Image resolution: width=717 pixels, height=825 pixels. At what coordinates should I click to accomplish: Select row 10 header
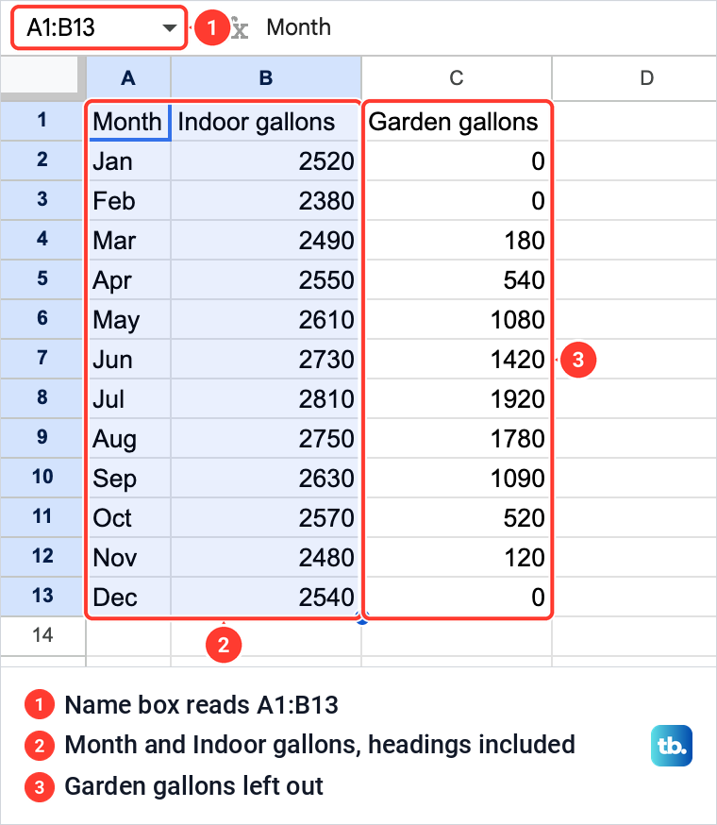point(42,478)
